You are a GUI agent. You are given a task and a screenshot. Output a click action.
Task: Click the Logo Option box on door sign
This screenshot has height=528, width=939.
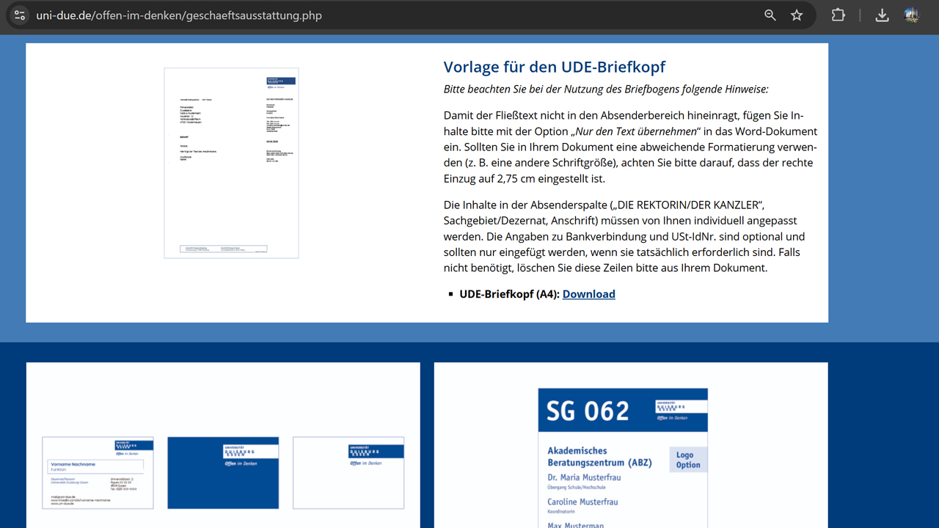pos(687,460)
